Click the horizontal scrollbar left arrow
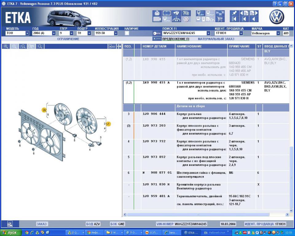This screenshot has height=236, width=295. click(x=125, y=214)
